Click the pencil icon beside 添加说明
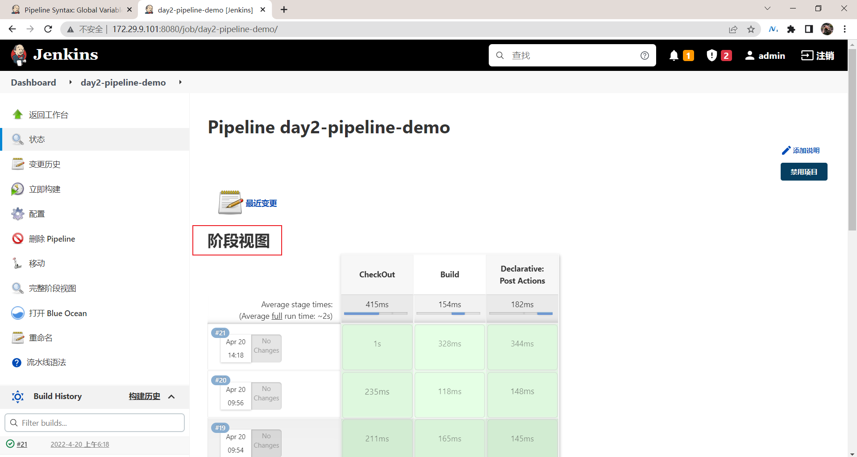Image resolution: width=857 pixels, height=457 pixels. point(786,151)
